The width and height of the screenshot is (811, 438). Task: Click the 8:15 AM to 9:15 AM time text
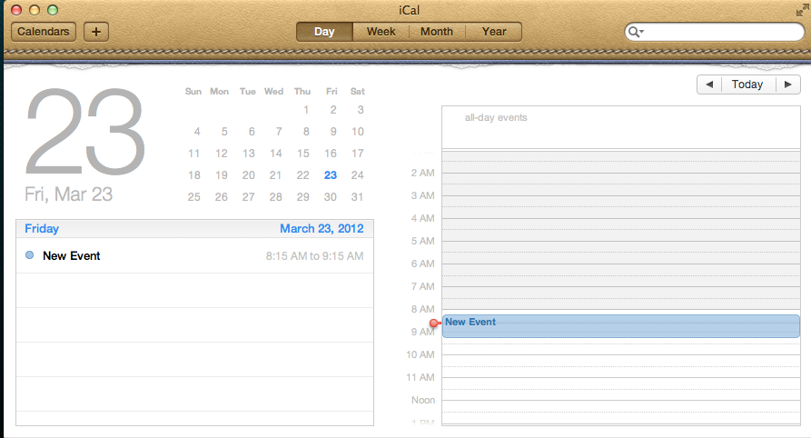(x=314, y=255)
